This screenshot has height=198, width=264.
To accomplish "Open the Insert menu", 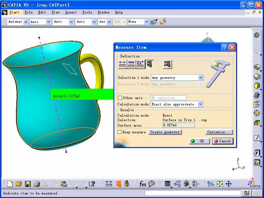I will pyautogui.click(x=71, y=12).
